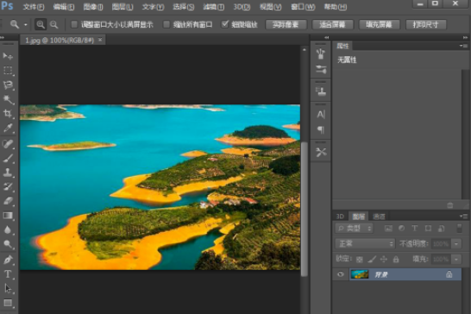
Task: Select the Eyedropper tool
Action: pos(8,129)
